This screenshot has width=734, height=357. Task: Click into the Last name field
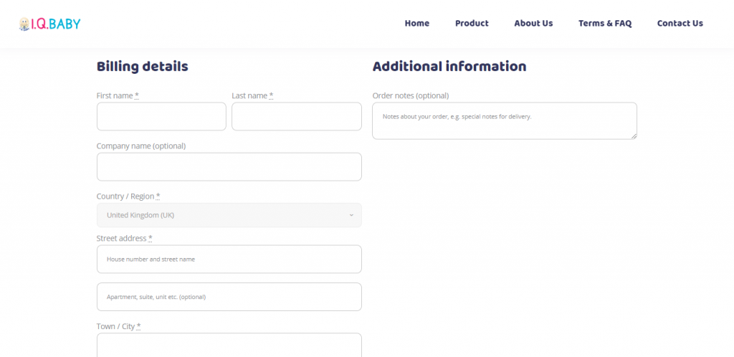pyautogui.click(x=297, y=117)
